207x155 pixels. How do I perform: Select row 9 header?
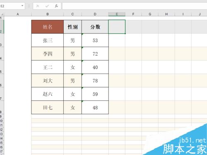(2, 117)
